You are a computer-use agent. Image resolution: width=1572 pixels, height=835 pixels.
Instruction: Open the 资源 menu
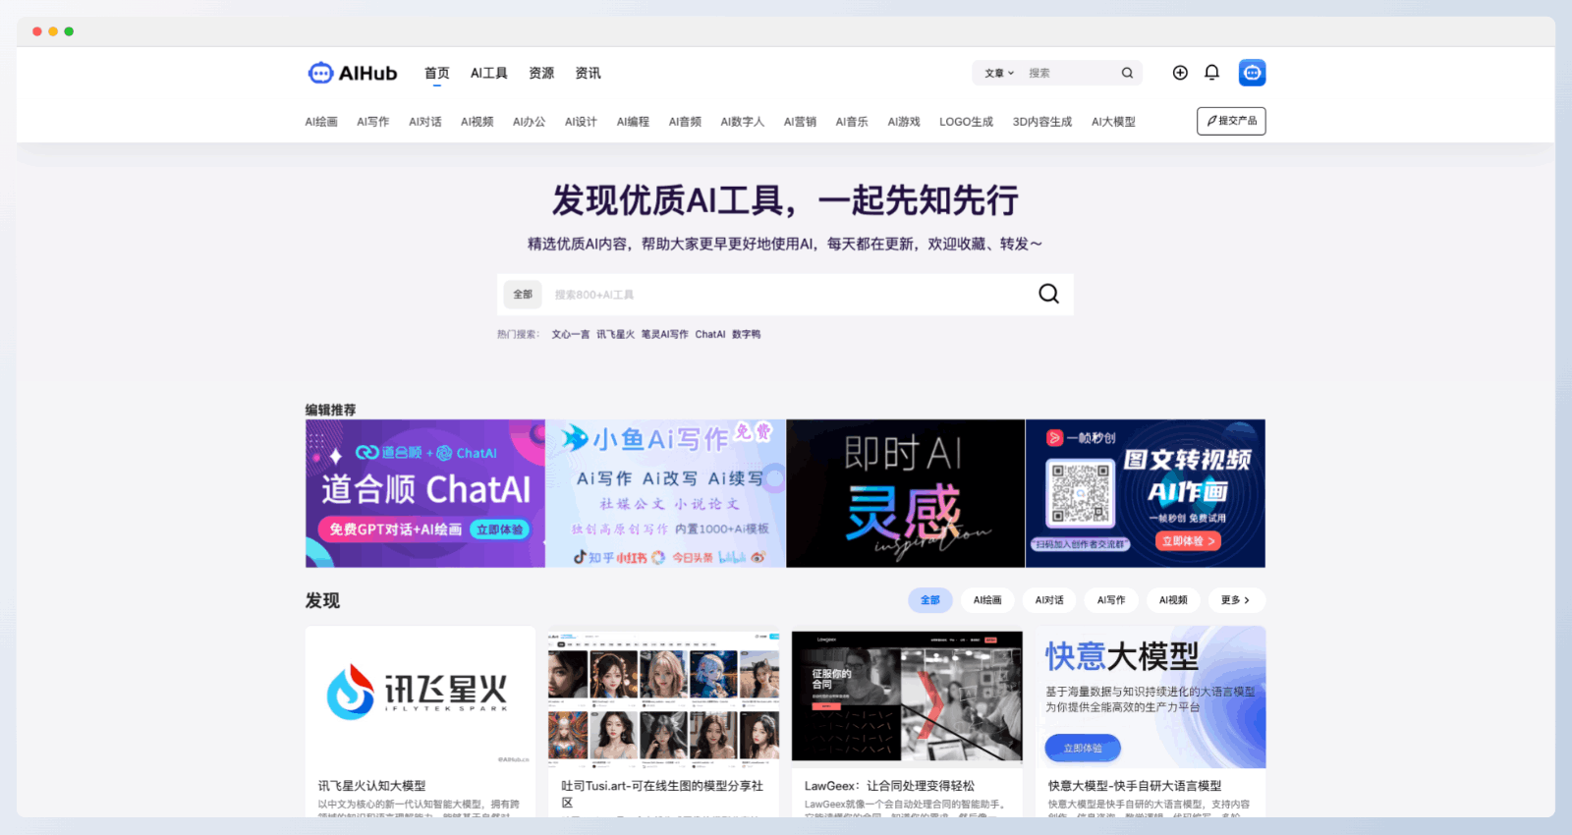[541, 73]
